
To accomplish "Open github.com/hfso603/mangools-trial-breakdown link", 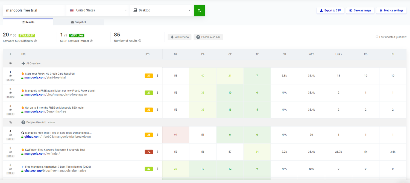I will 57,137.
